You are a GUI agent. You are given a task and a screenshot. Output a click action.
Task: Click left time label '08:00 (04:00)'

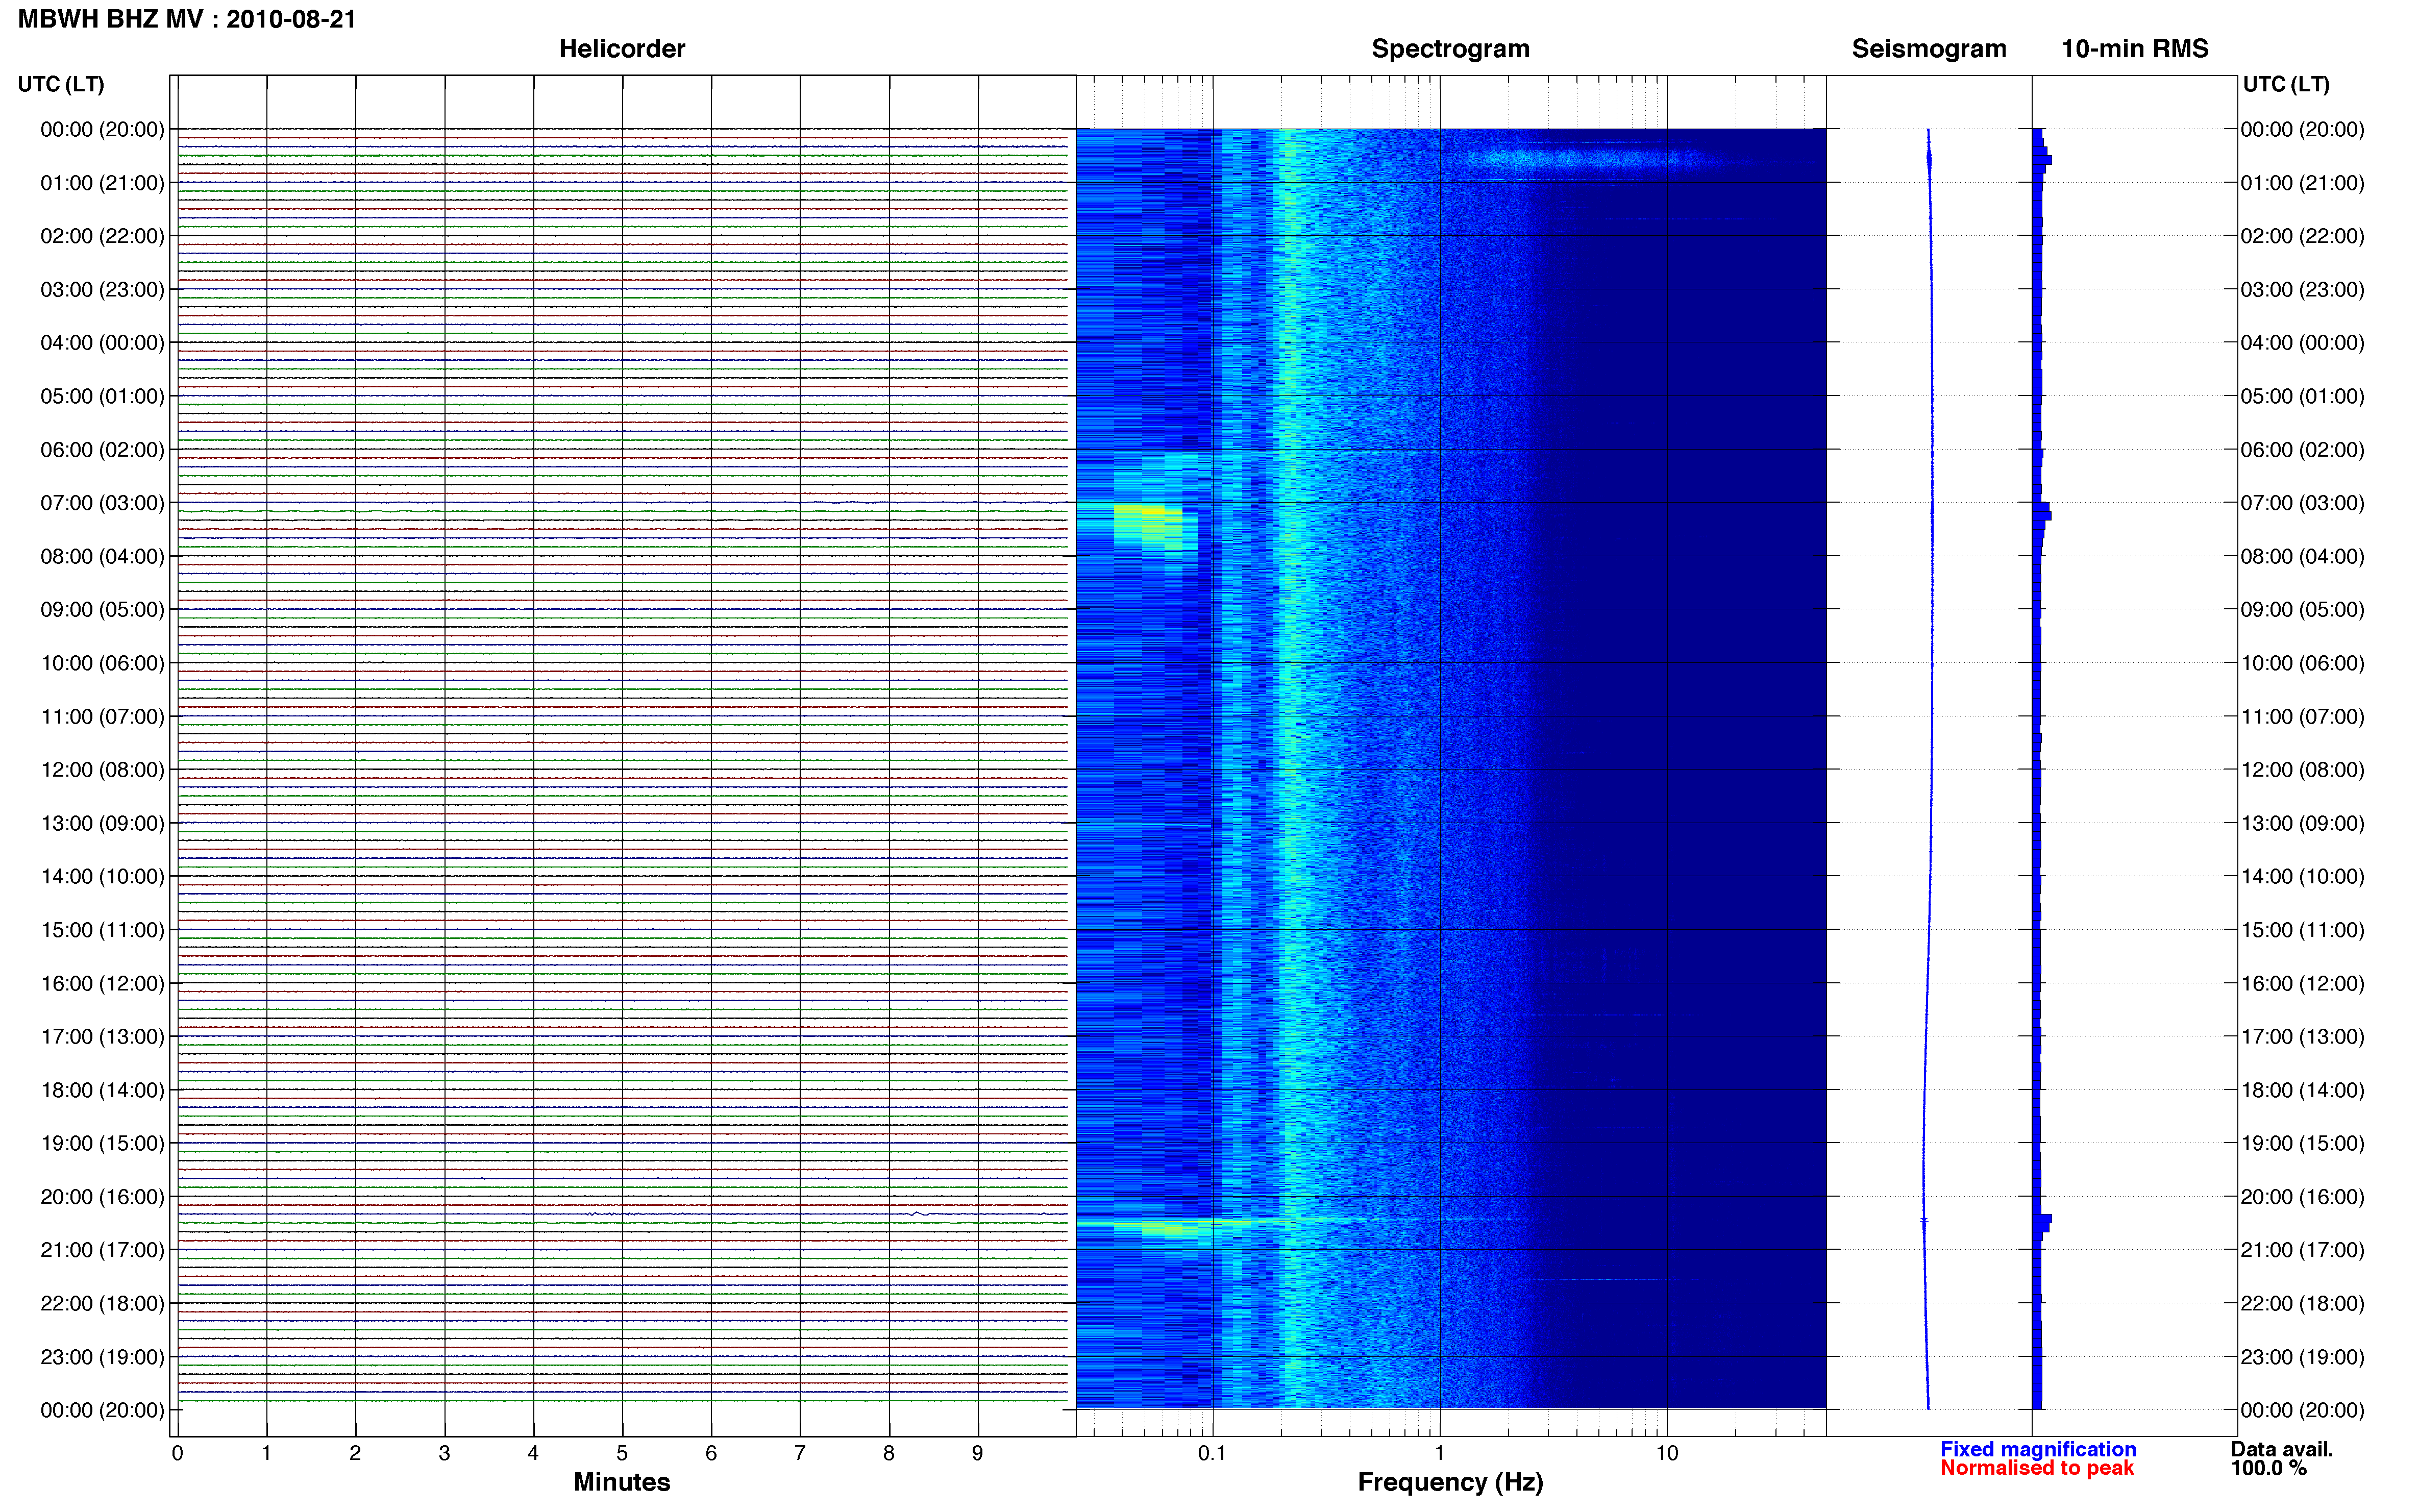[x=102, y=556]
